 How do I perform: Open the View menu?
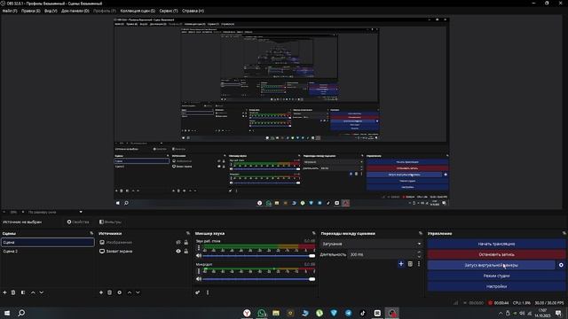coord(51,11)
